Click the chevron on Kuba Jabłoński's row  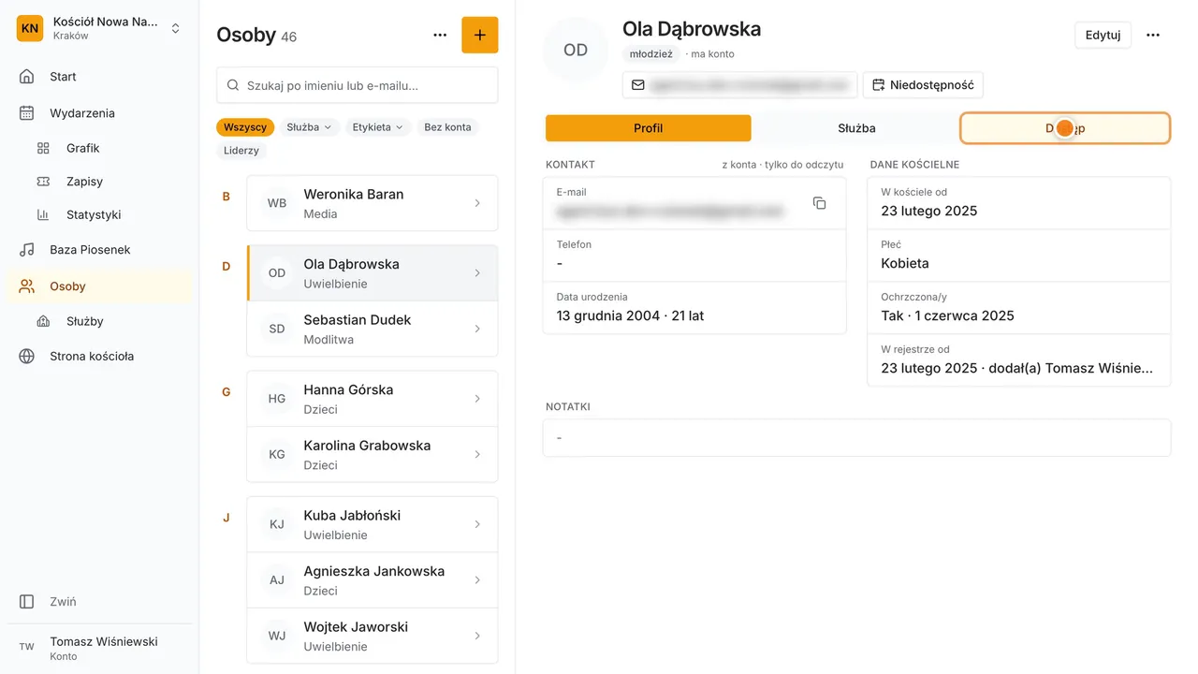coord(477,524)
